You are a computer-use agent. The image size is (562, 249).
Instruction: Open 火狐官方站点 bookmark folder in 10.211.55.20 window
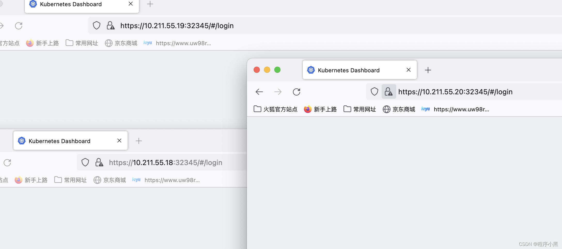point(275,109)
